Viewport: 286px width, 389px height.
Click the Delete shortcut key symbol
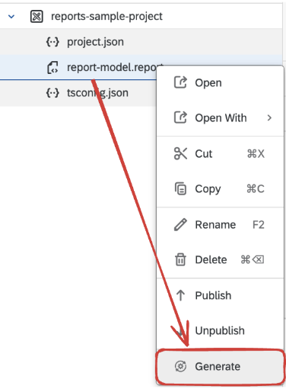pyautogui.click(x=253, y=259)
